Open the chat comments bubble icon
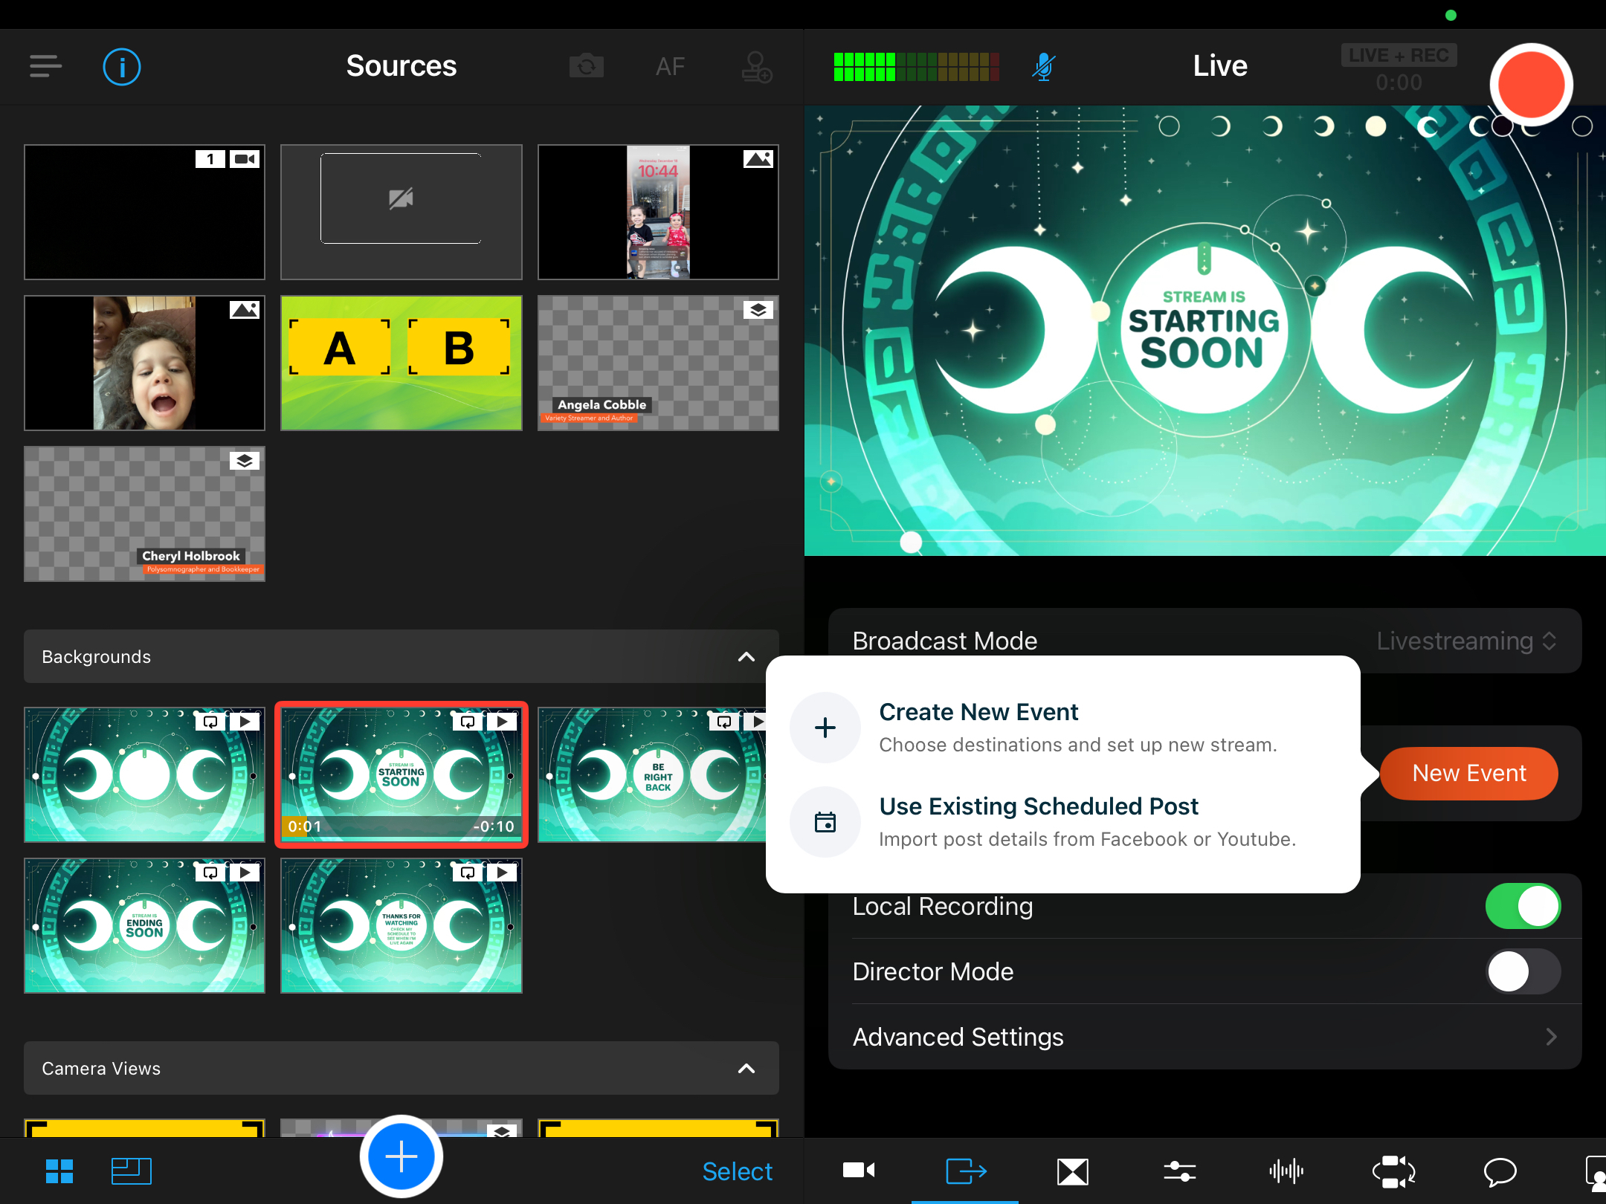 pyautogui.click(x=1500, y=1172)
